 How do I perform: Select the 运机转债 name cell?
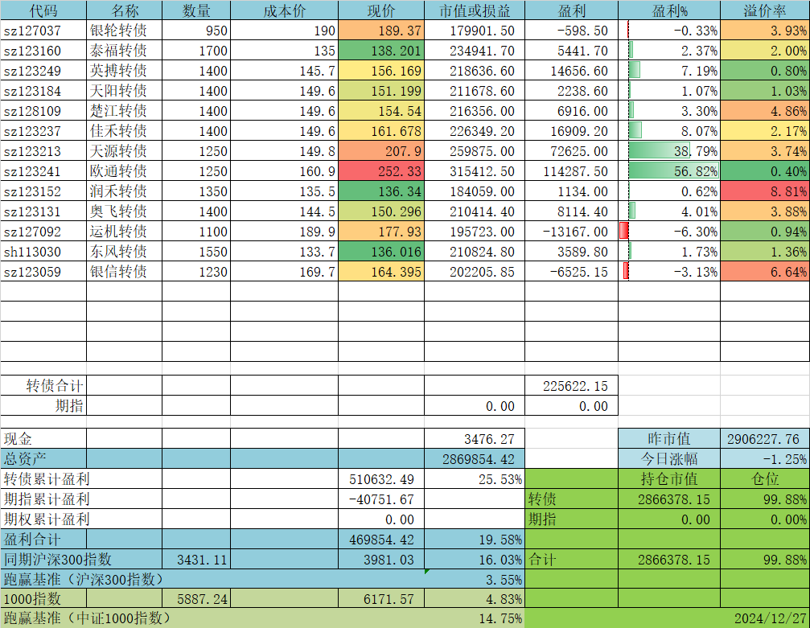125,232
